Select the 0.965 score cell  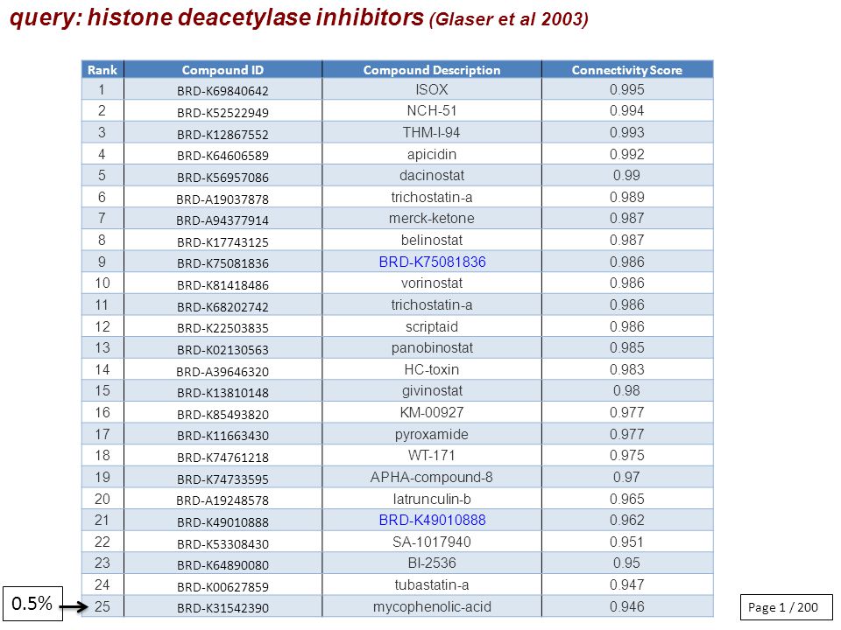click(627, 499)
